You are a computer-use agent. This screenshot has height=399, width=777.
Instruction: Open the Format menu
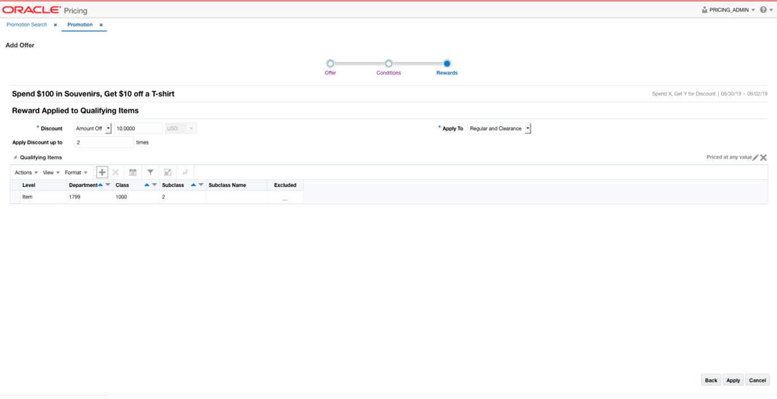pyautogui.click(x=76, y=173)
